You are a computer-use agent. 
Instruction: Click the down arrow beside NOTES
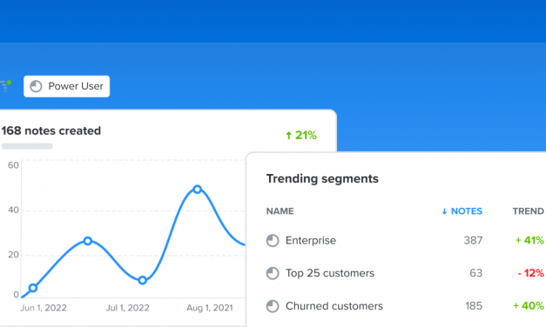tap(444, 211)
